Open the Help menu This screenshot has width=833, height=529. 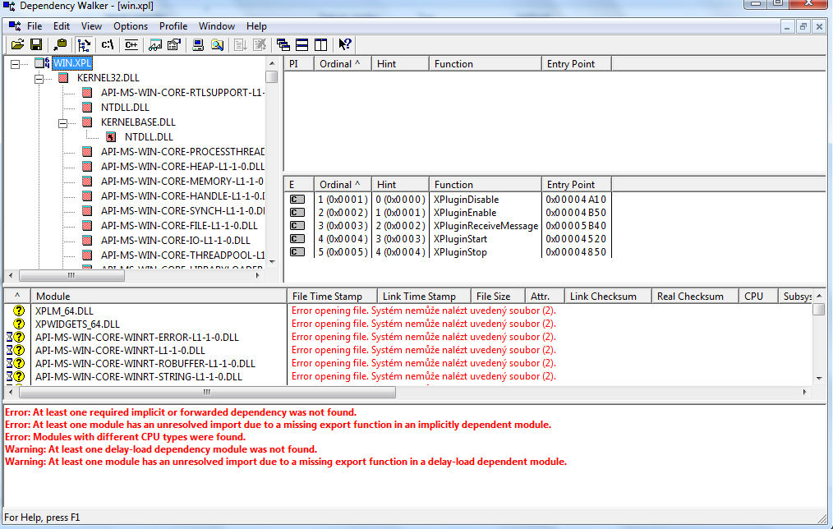pyautogui.click(x=256, y=26)
